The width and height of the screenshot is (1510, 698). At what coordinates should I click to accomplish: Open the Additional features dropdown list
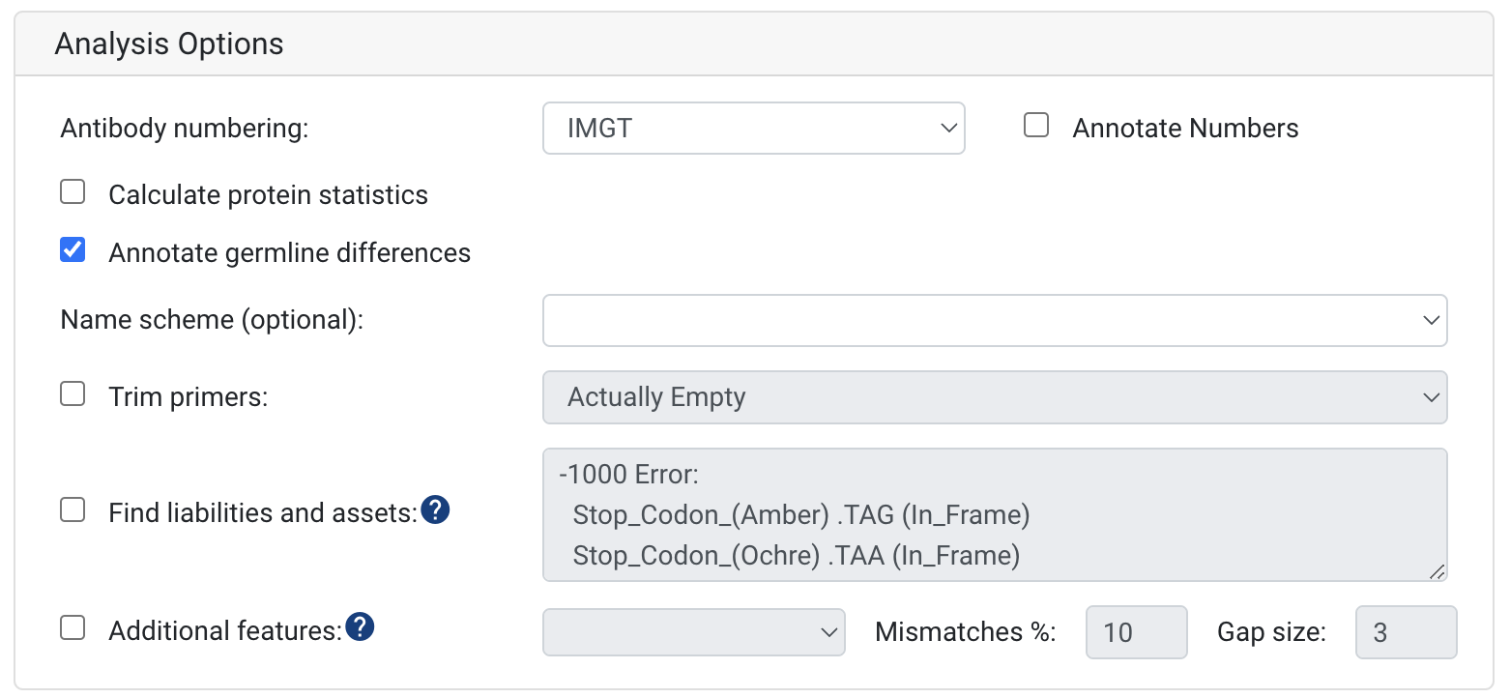694,632
